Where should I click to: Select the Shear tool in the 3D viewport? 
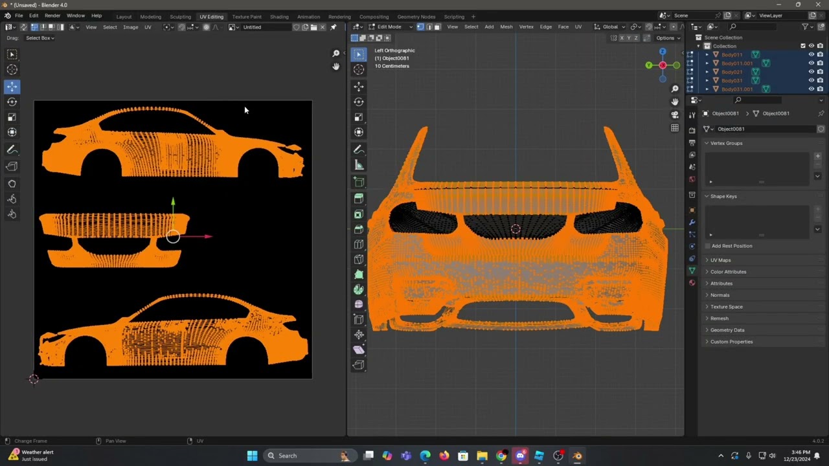[x=359, y=349]
